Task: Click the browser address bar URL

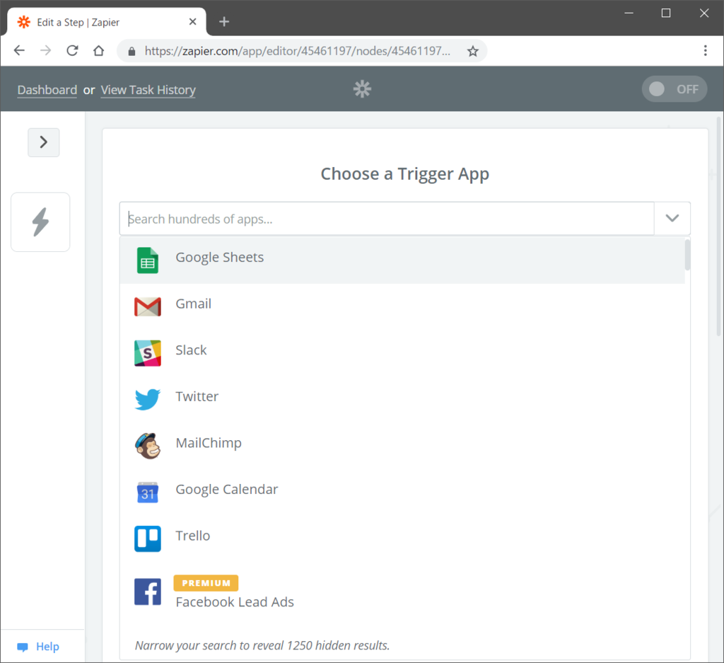Action: click(x=298, y=51)
